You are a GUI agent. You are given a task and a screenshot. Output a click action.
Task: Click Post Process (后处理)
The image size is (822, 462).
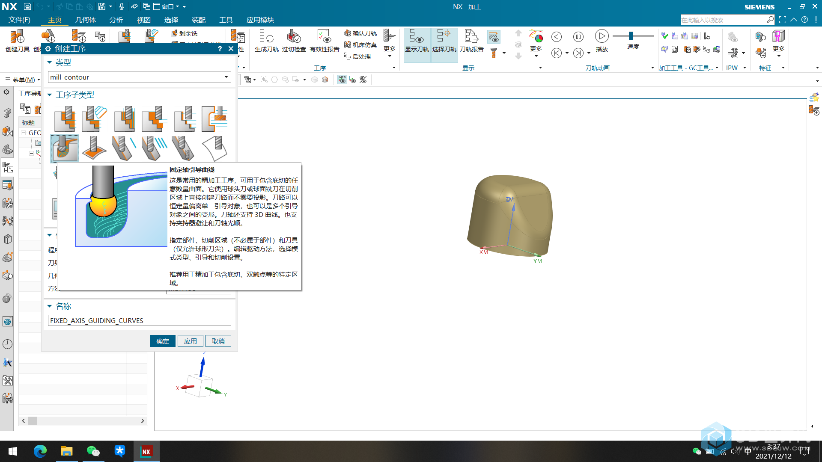point(357,56)
